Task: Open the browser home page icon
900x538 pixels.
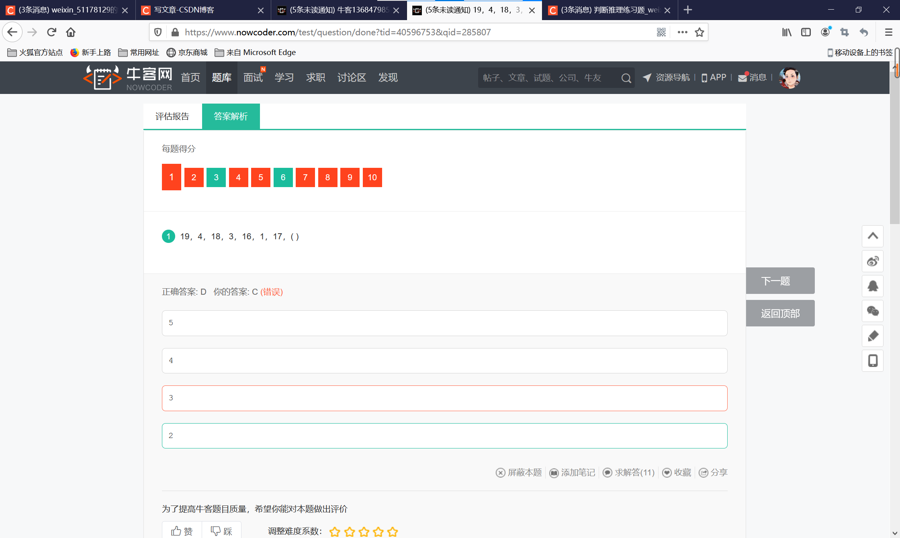Action: pos(71,32)
